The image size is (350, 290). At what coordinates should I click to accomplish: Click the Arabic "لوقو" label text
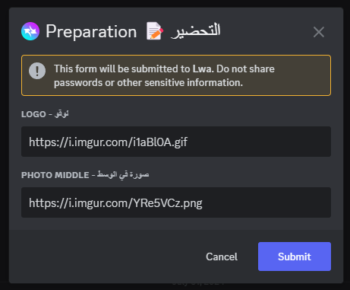(61, 114)
